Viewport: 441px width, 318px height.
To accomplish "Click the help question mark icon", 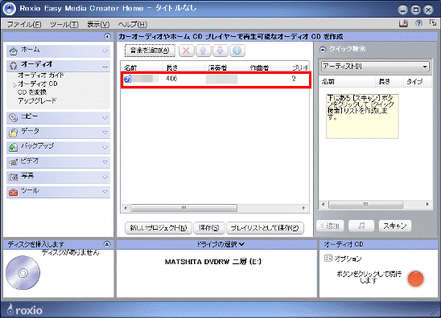I will (418, 23).
